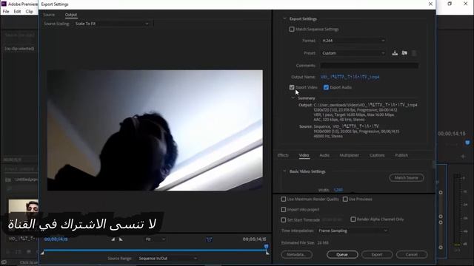Screen dimensions: 474x266
Task: Close the Export Settings dialog
Action: [x=430, y=4]
